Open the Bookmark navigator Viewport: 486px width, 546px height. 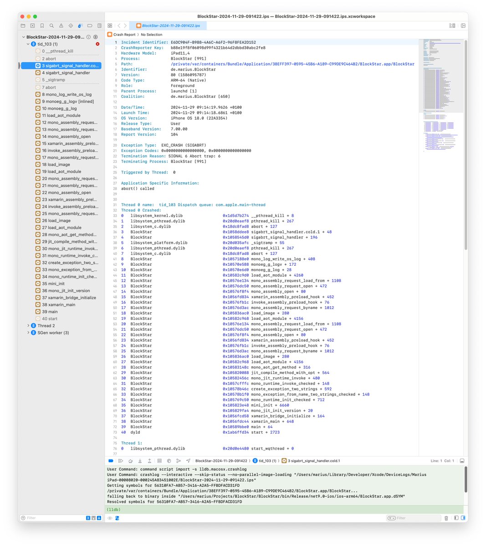click(42, 26)
